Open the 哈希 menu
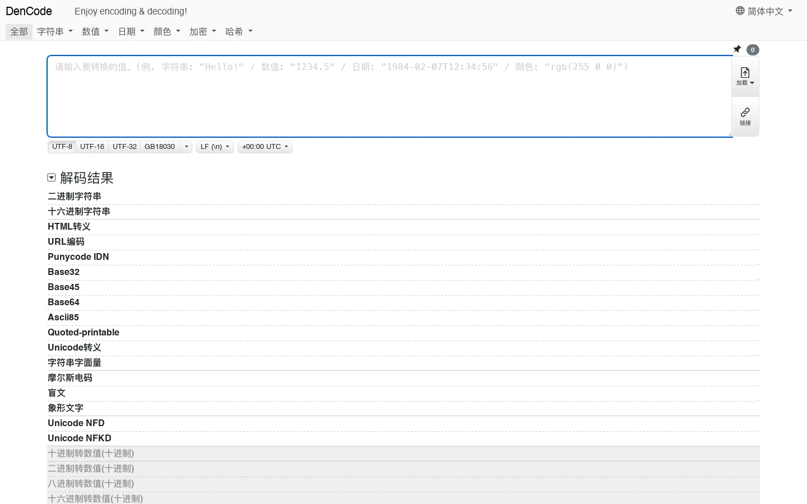Image resolution: width=807 pixels, height=504 pixels. click(239, 31)
